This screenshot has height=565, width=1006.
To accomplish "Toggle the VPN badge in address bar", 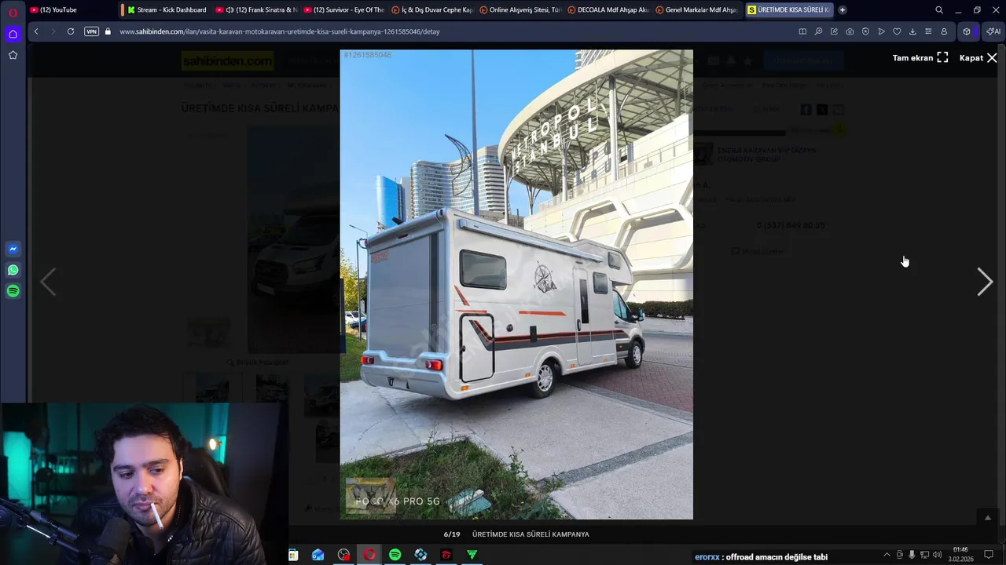I will pos(91,31).
